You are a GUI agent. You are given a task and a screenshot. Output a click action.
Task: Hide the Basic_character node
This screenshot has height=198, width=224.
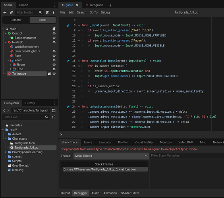point(54,38)
